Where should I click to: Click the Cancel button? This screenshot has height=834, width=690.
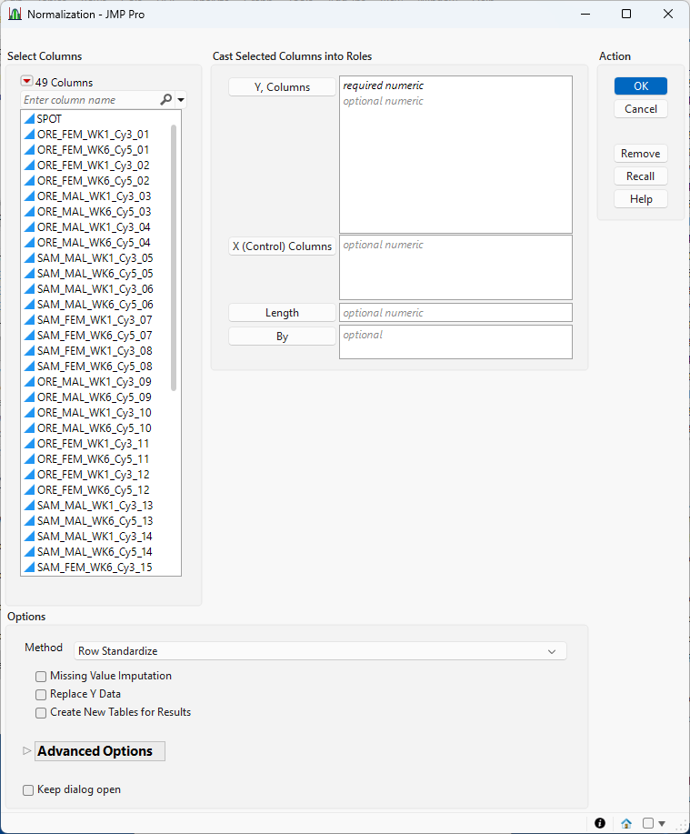641,108
